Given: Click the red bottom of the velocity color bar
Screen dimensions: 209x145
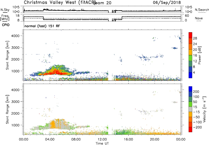Looking at the screenshot, I should click(190, 130).
